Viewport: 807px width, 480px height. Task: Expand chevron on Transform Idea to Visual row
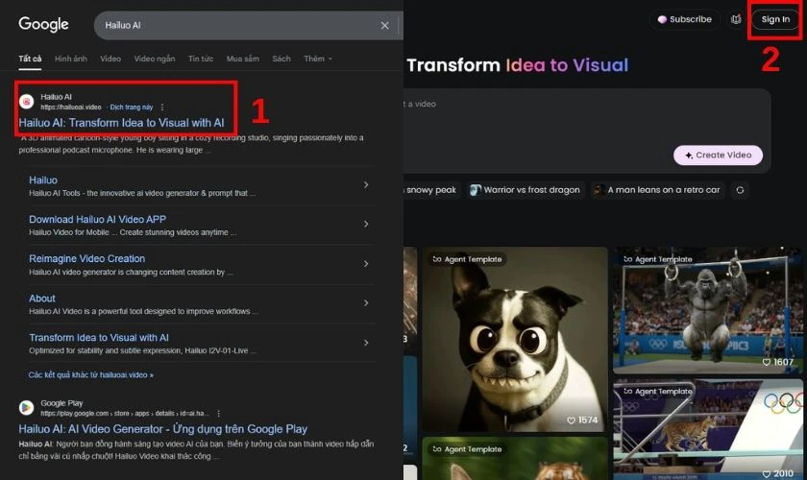pyautogui.click(x=366, y=343)
